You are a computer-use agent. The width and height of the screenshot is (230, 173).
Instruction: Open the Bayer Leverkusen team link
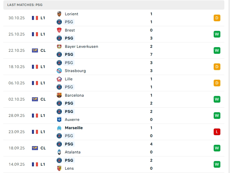[81, 46]
